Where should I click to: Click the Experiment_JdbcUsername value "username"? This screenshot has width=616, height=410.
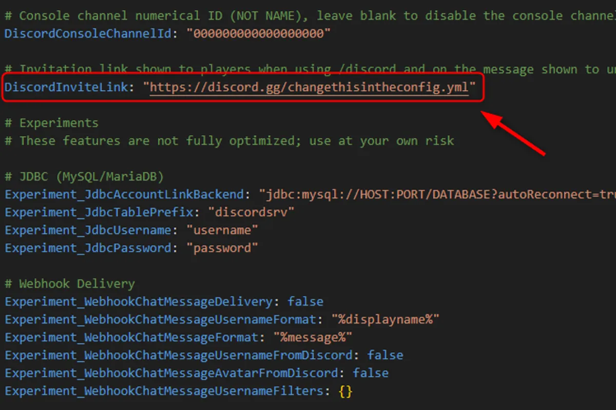[223, 230]
